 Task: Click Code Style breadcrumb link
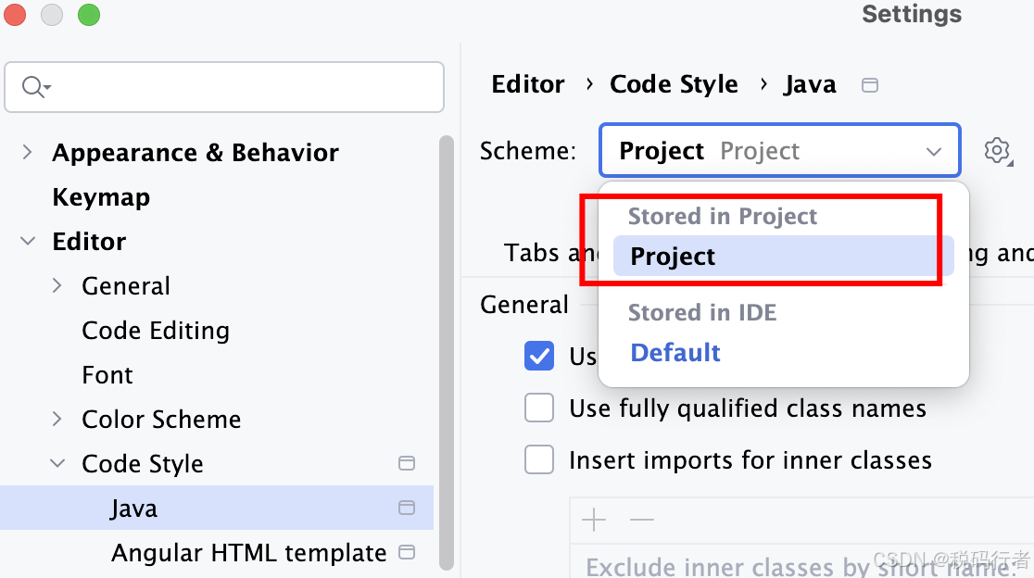pos(674,84)
